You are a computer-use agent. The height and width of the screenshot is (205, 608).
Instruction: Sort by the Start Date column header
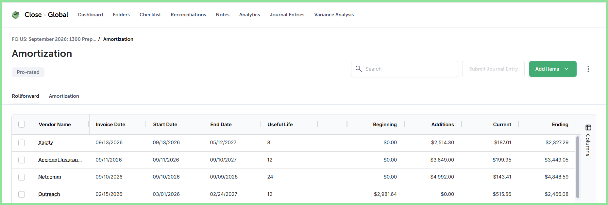click(165, 125)
